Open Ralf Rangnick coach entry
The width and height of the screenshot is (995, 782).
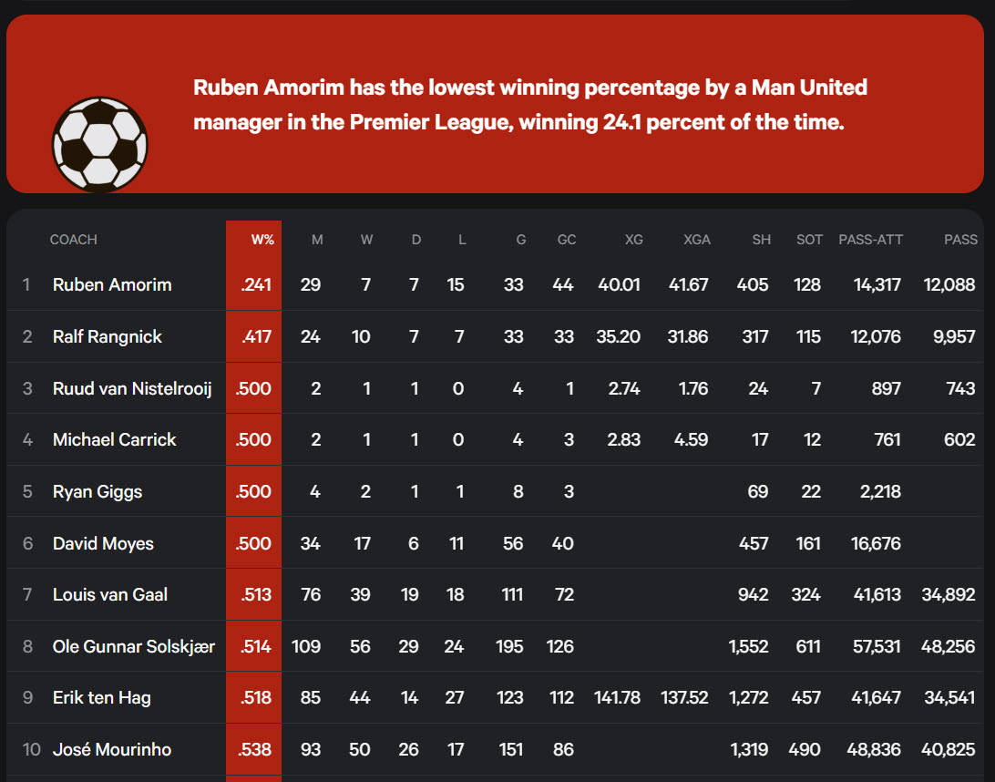[108, 336]
